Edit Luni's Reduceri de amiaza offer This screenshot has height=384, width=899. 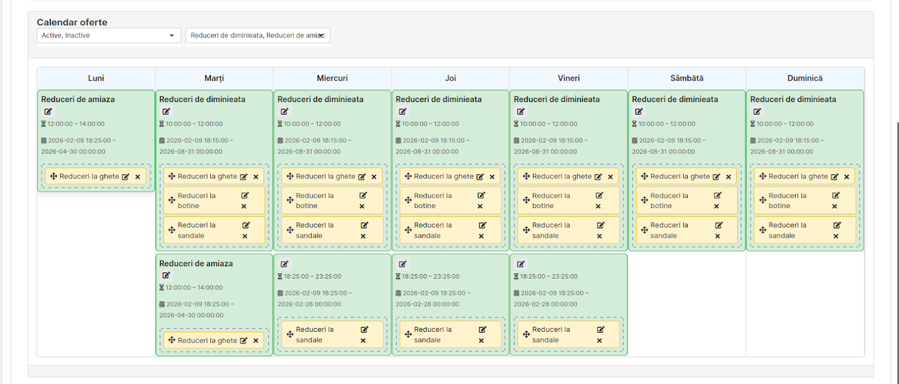click(48, 112)
